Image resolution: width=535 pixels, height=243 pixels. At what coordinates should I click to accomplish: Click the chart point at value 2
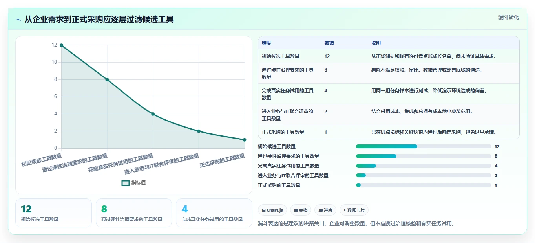[x=199, y=131]
